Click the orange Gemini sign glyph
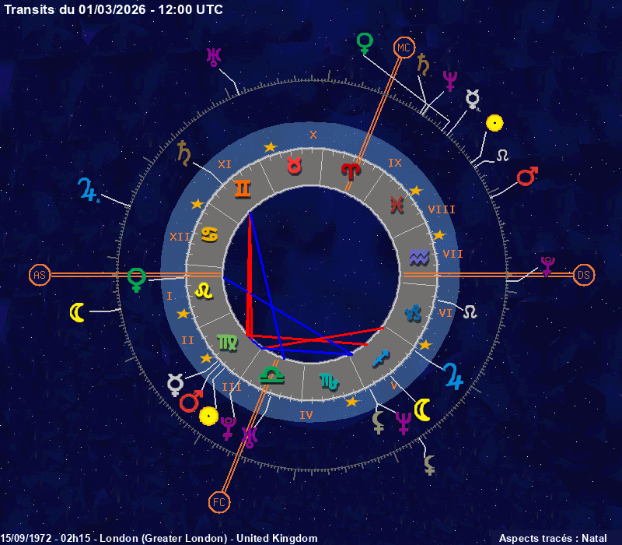622x545 pixels. pos(243,188)
